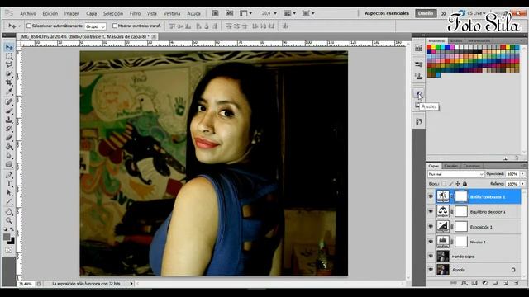This screenshot has height=297, width=529.
Task: Toggle lock transparent pixels in Layers panel
Action: [444, 184]
